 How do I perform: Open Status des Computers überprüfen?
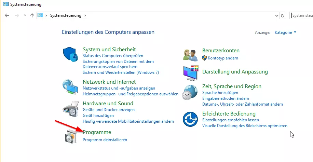point(113,55)
